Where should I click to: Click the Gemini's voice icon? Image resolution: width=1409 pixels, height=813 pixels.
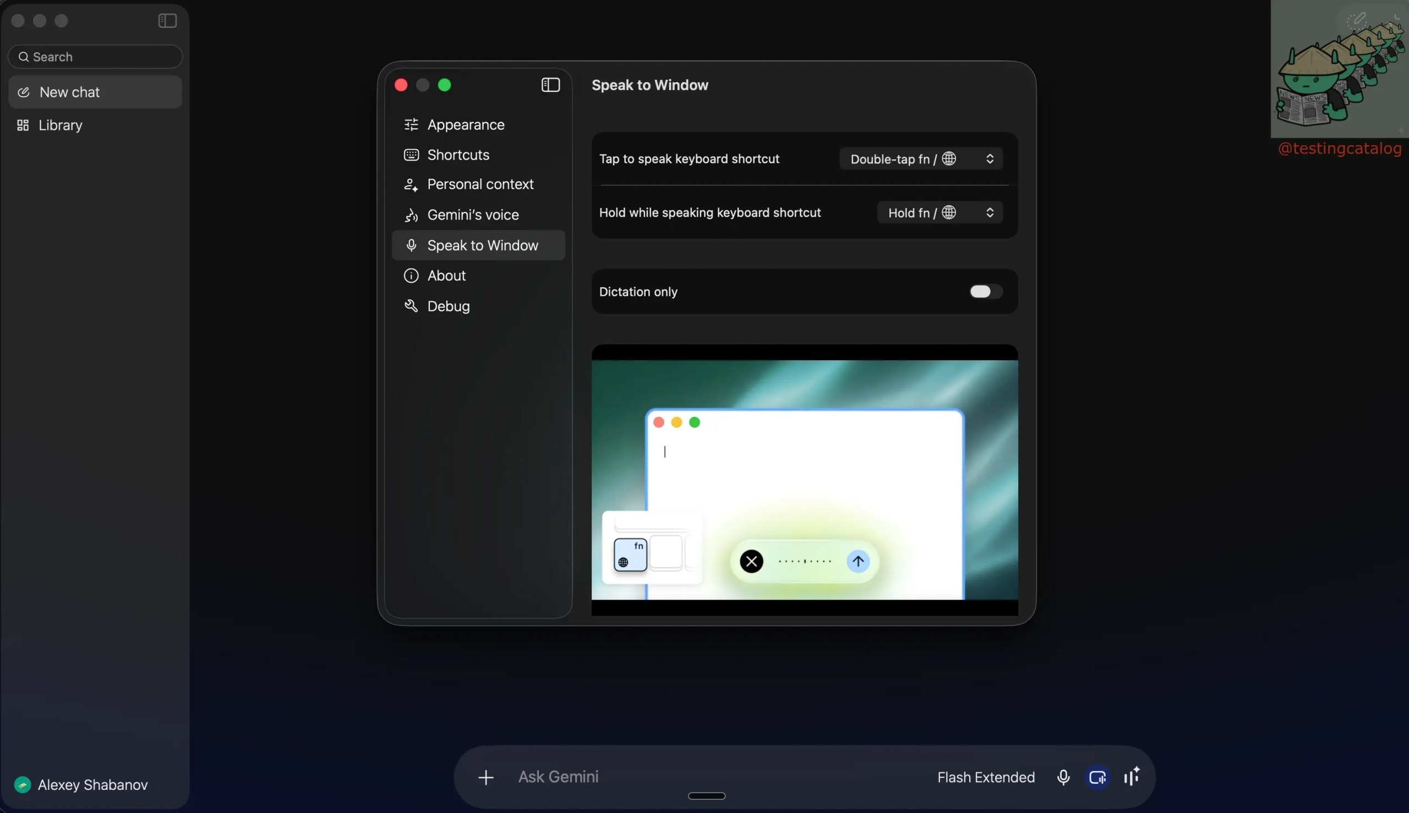pos(411,215)
